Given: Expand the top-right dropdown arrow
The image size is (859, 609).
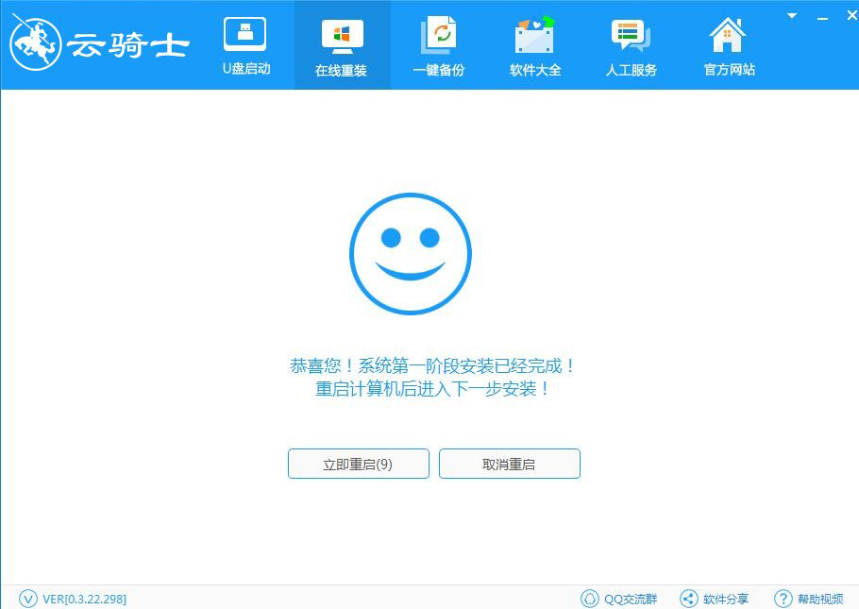Looking at the screenshot, I should (x=791, y=15).
